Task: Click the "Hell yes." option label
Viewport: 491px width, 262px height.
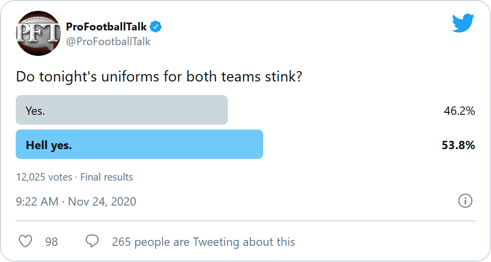Action: point(49,145)
